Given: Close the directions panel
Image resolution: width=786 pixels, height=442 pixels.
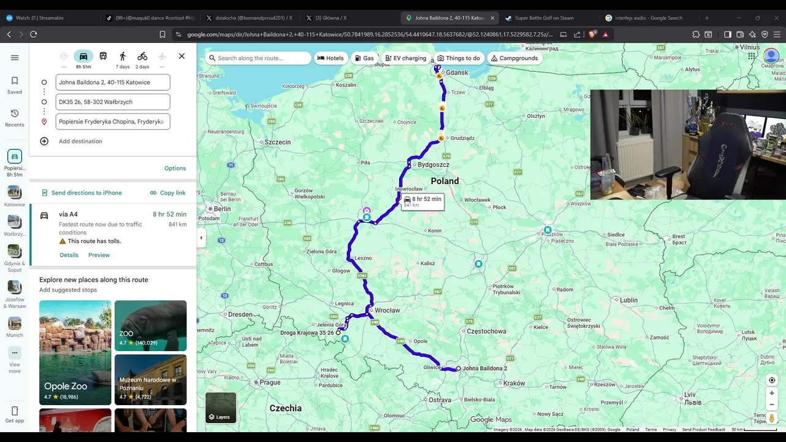Looking at the screenshot, I should point(182,56).
